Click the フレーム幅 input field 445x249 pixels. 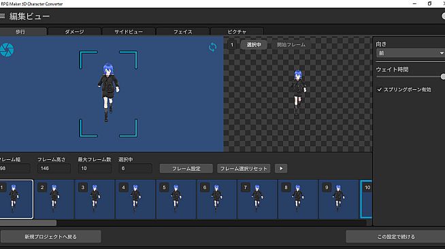[x=15, y=169]
